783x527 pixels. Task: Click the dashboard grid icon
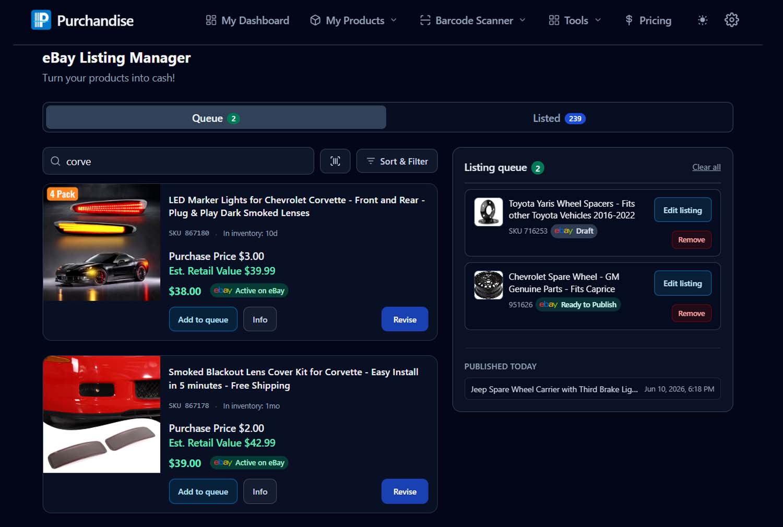point(211,20)
